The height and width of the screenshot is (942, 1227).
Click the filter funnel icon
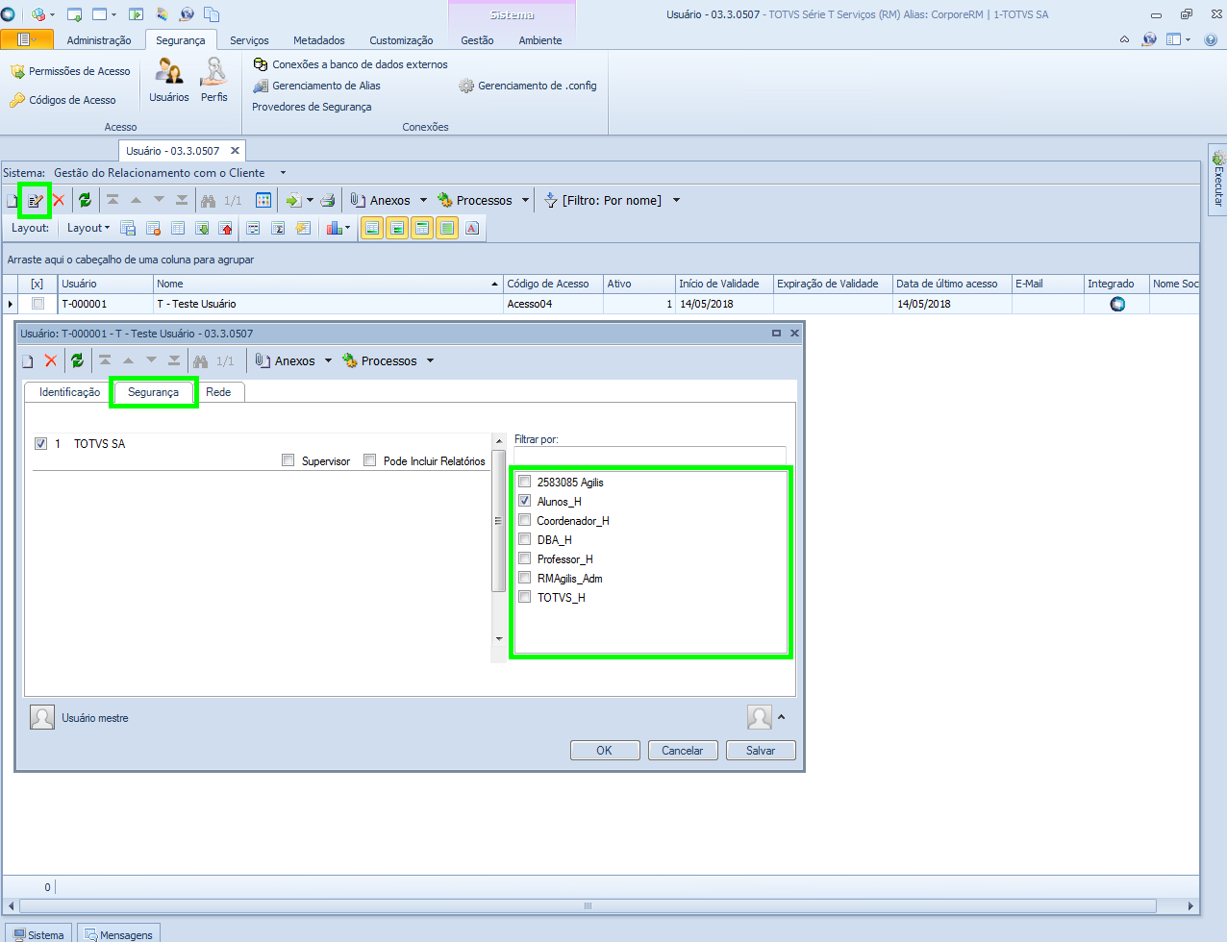550,200
